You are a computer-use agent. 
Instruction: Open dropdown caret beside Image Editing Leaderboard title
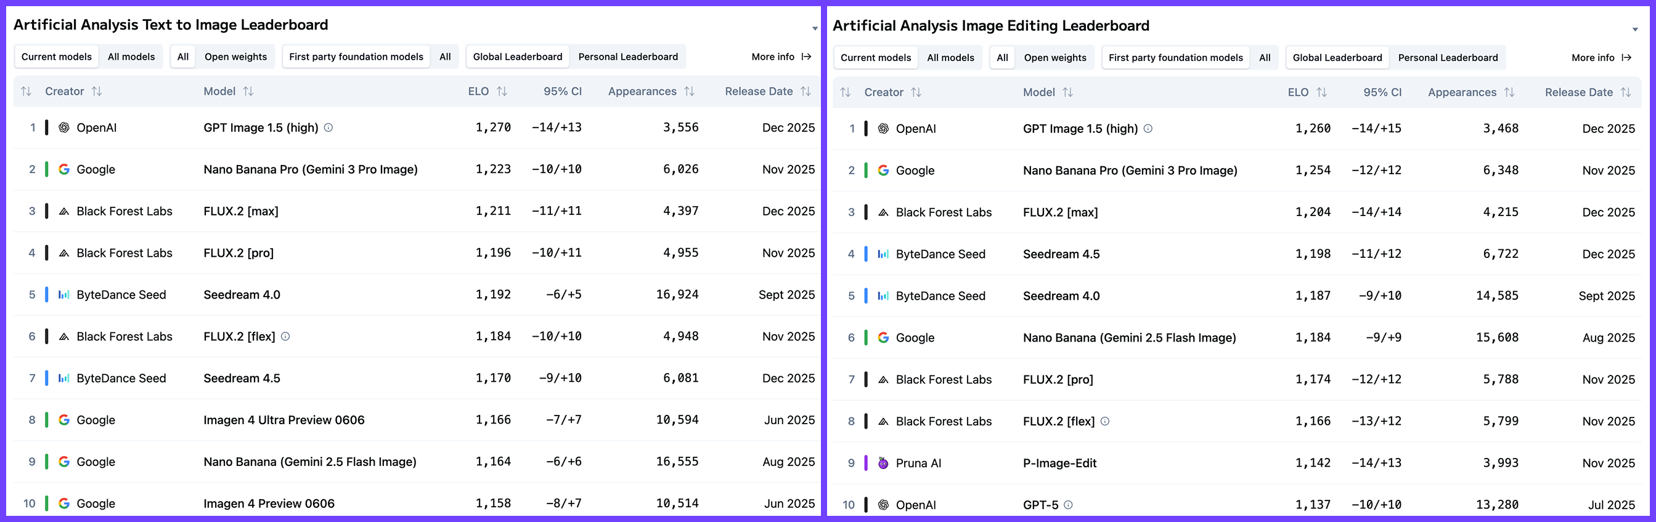pyautogui.click(x=1635, y=30)
